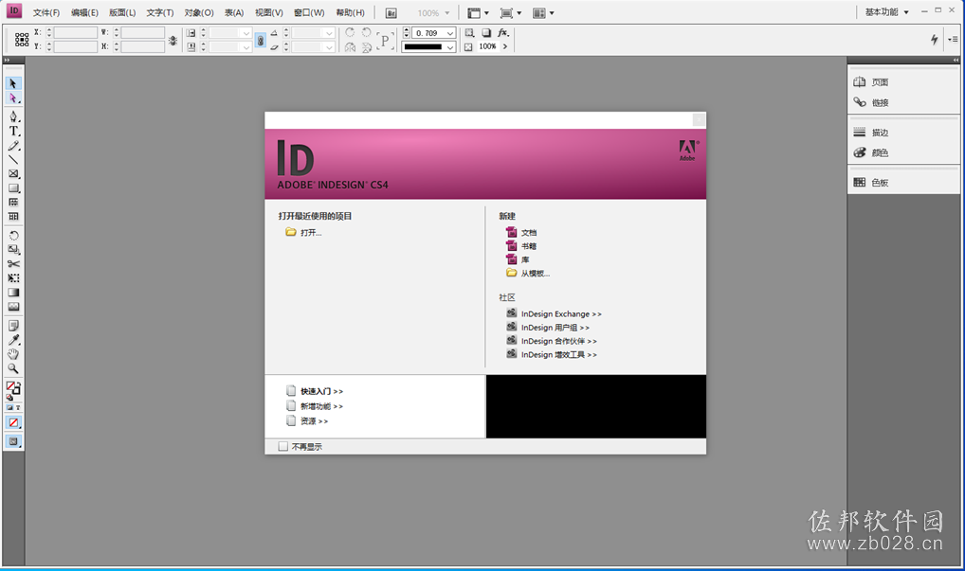Screen dimensions: 965x571
Task: Open the 编辑(E) menu
Action: click(x=84, y=13)
